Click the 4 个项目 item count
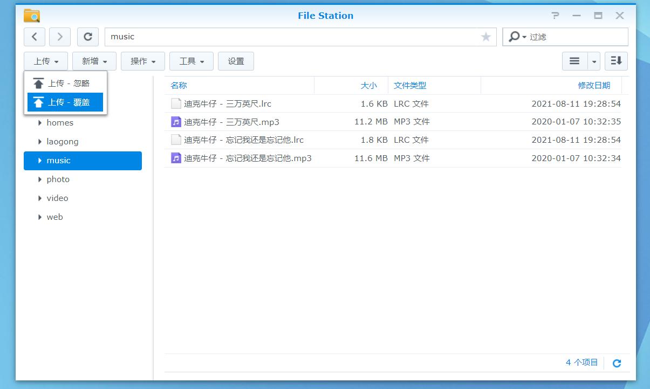Viewport: 650px width, 389px height. point(582,363)
